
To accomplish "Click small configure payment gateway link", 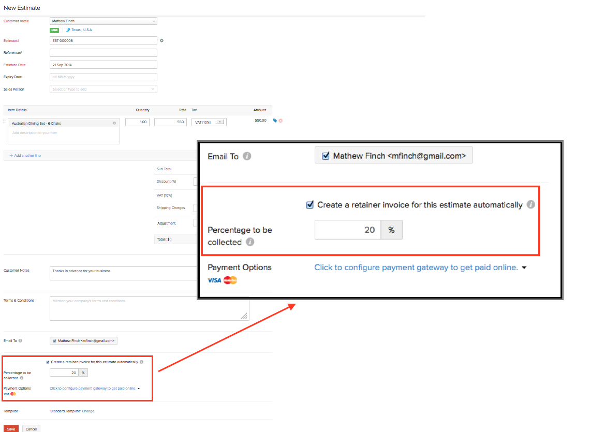I will click(93, 389).
